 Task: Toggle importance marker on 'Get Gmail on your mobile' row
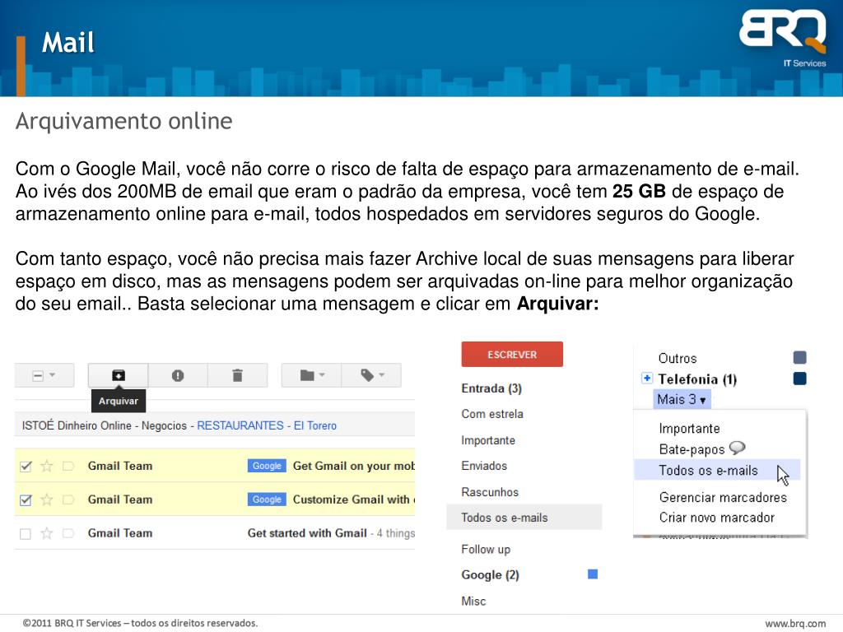point(68,466)
